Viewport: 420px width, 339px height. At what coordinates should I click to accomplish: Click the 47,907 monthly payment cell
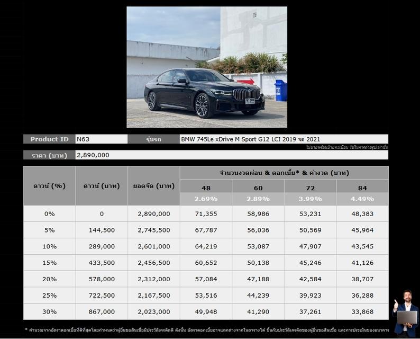point(310,246)
